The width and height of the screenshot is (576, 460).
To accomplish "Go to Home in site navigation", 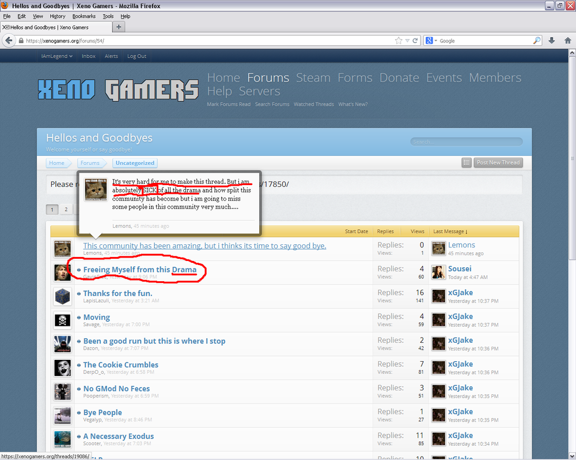I will (x=223, y=78).
